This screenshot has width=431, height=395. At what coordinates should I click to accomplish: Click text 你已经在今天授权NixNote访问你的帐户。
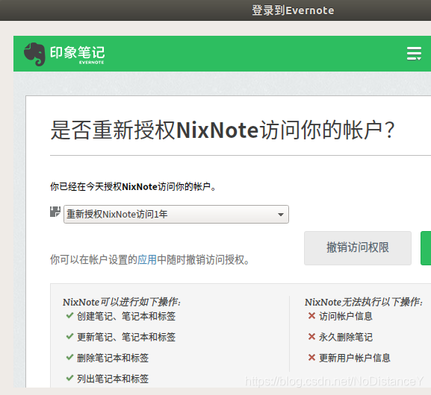133,187
